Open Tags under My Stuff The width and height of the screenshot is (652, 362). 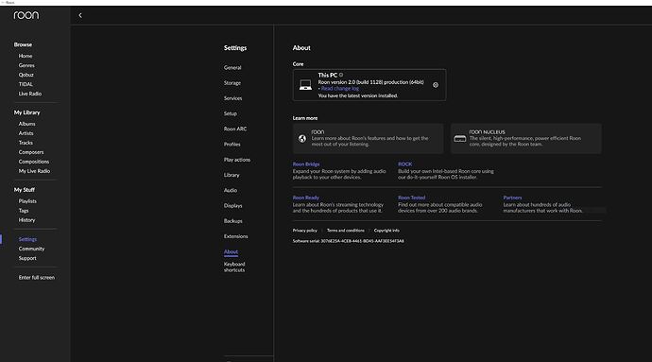[24, 211]
